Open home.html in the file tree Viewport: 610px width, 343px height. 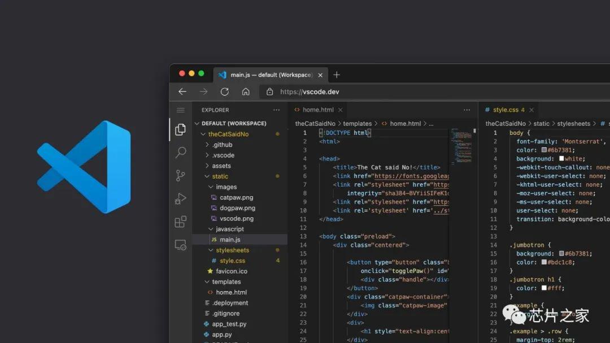(231, 292)
